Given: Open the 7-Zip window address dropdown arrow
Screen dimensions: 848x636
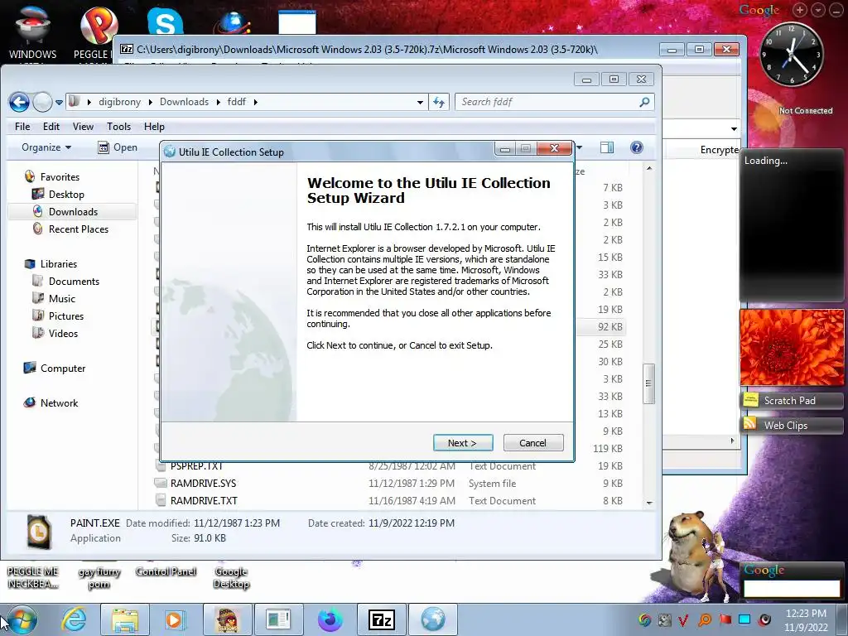Looking at the screenshot, I should [734, 128].
